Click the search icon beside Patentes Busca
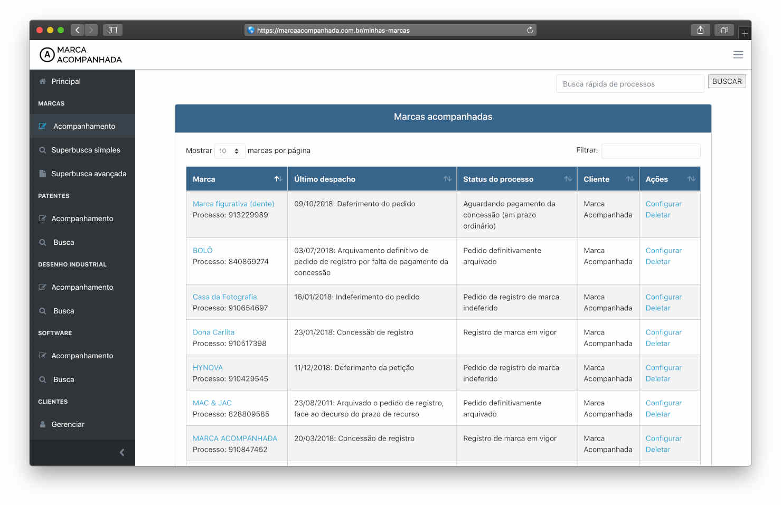This screenshot has width=781, height=505. click(42, 242)
